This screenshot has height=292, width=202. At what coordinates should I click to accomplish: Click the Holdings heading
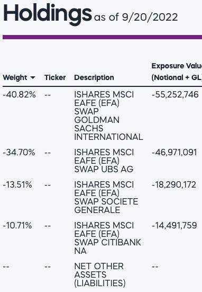48,14
